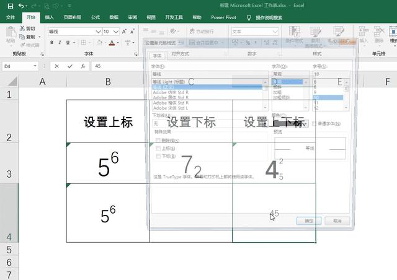397x280 pixels.
Task: Click the Save icon in quick access toolbar
Action: (9, 6)
